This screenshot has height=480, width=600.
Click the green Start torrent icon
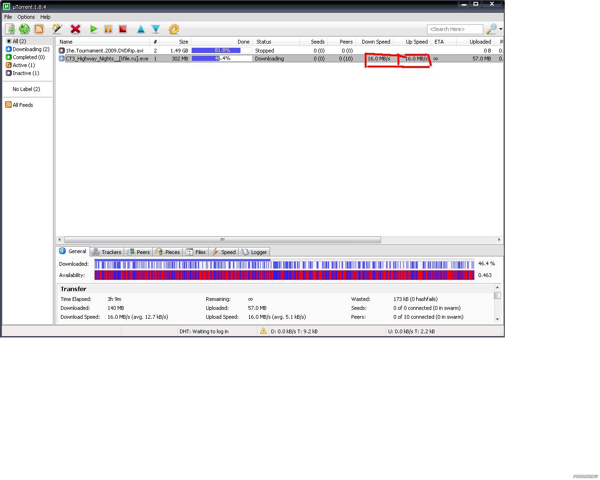94,29
